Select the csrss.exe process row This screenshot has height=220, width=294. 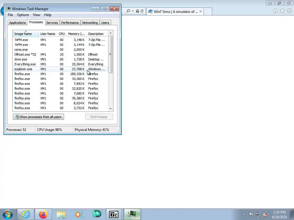(x=60, y=50)
